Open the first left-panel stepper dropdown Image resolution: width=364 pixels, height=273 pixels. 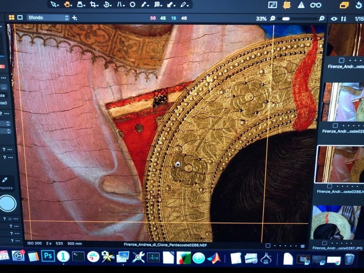pyautogui.click(x=8, y=124)
